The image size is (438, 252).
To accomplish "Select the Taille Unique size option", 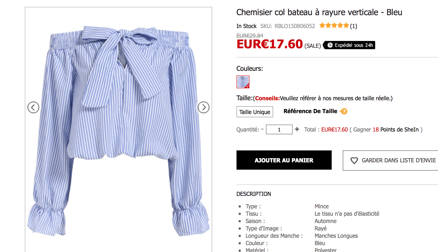I will (x=255, y=112).
